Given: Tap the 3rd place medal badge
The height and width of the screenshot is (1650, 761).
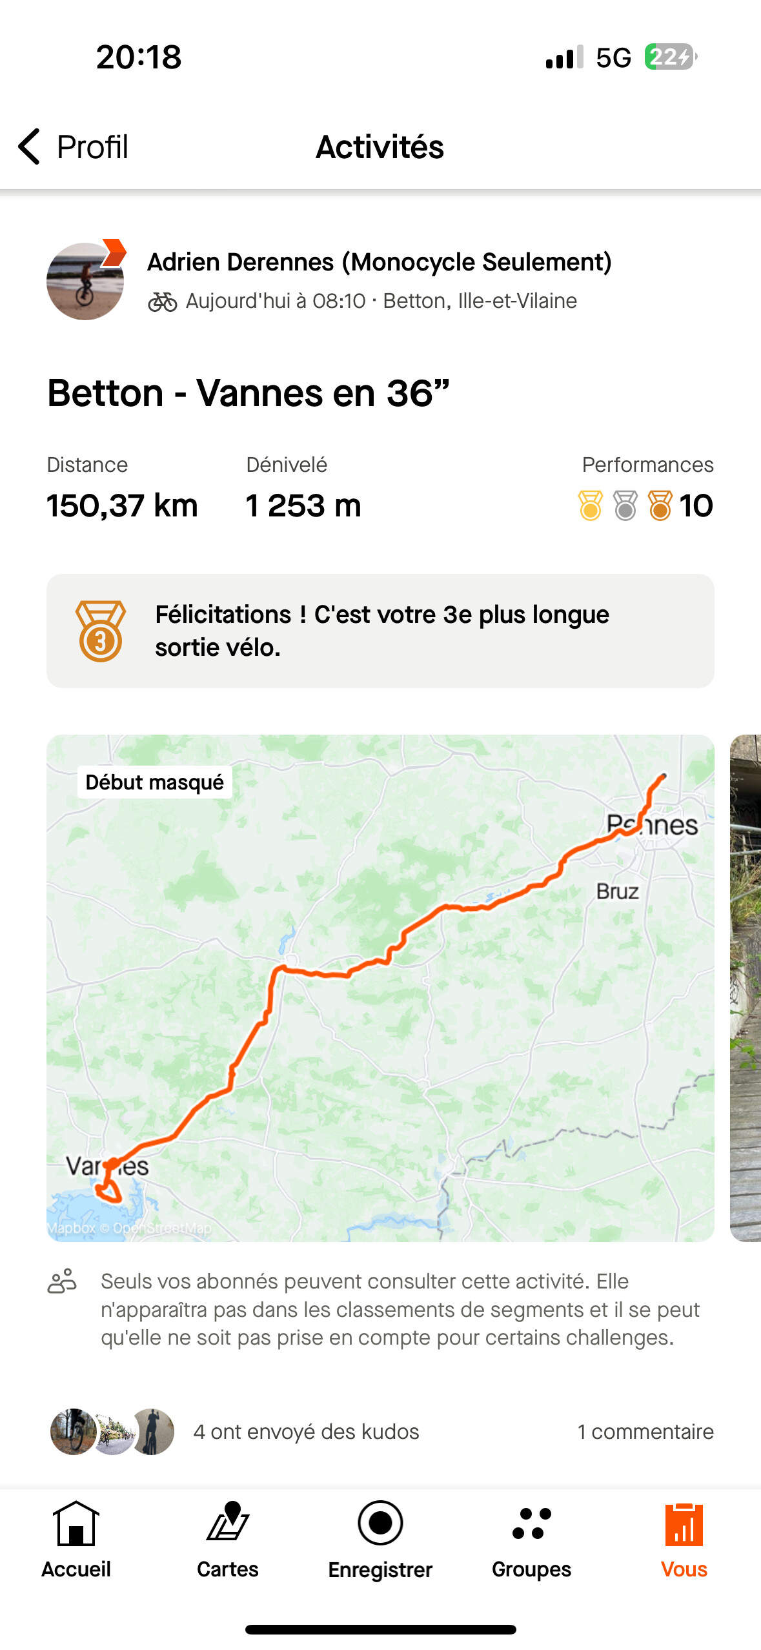Looking at the screenshot, I should pos(101,631).
